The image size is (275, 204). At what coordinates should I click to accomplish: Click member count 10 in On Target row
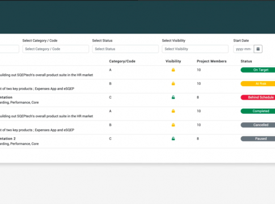click(x=198, y=70)
